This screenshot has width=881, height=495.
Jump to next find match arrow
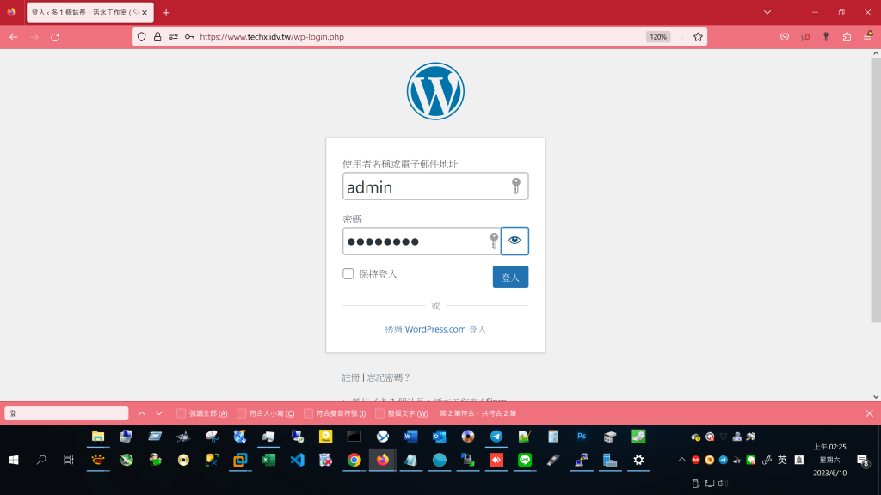pos(159,413)
